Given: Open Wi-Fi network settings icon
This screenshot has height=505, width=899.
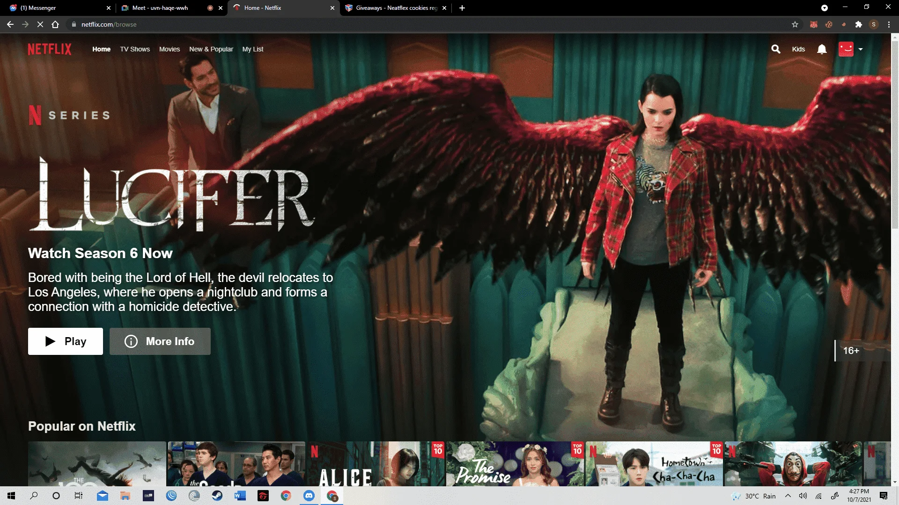Looking at the screenshot, I should pyautogui.click(x=818, y=496).
